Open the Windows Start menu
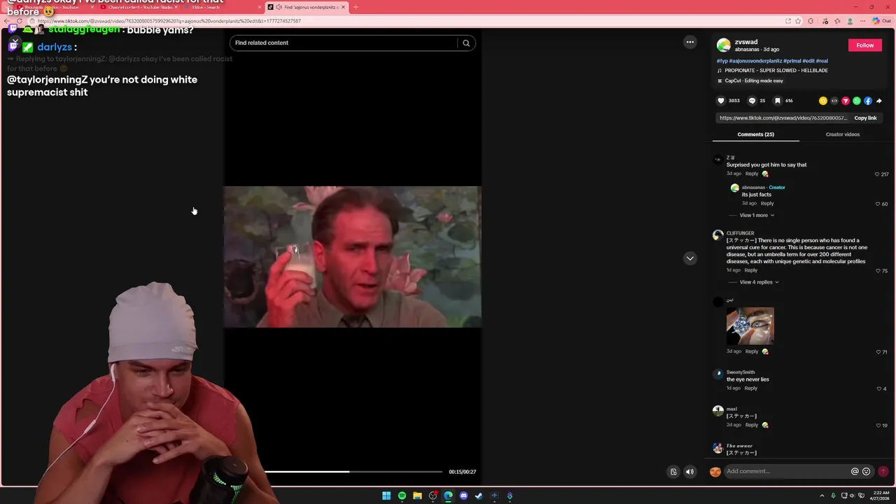 tap(386, 496)
